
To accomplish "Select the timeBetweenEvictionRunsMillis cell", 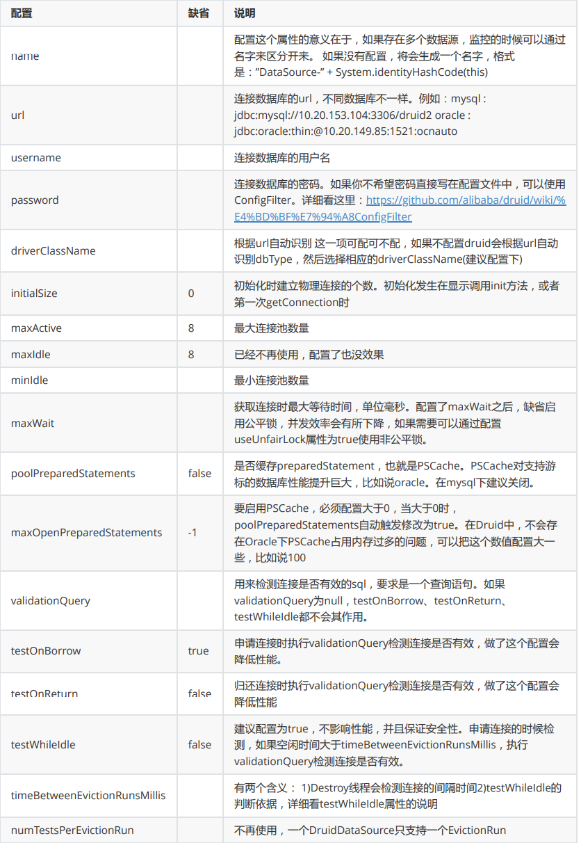I will [x=89, y=796].
